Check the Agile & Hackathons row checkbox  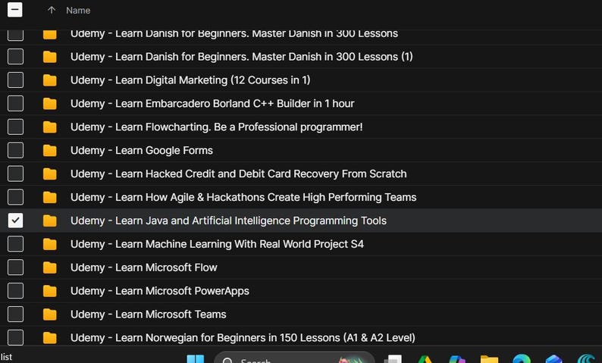pos(15,197)
